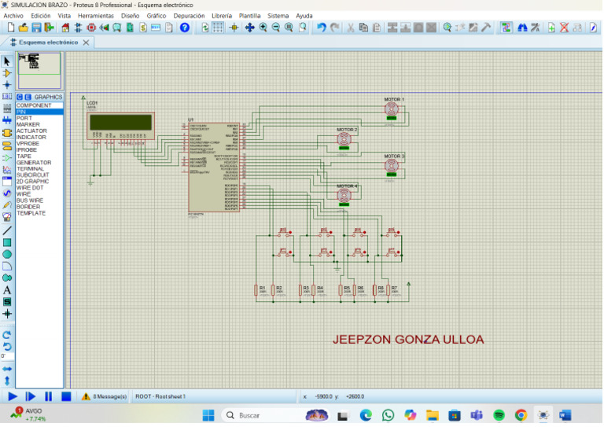
Task: Open a project with the folder icon
Action: (24, 28)
